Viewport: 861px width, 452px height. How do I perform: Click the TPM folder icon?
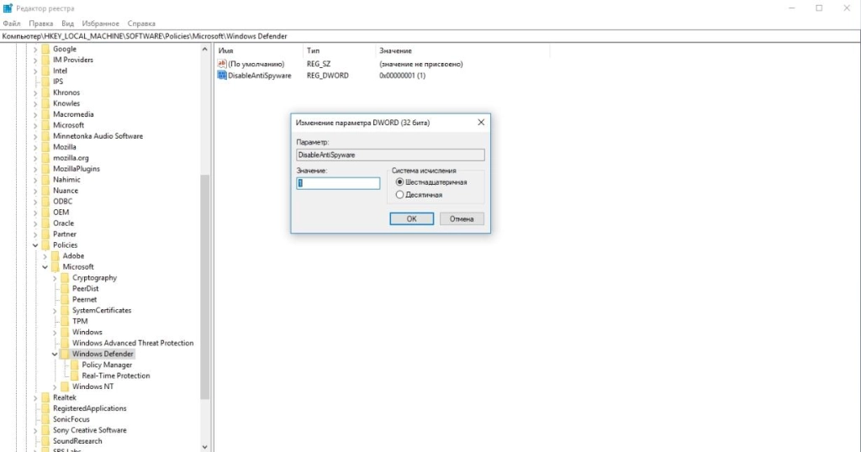pos(65,321)
